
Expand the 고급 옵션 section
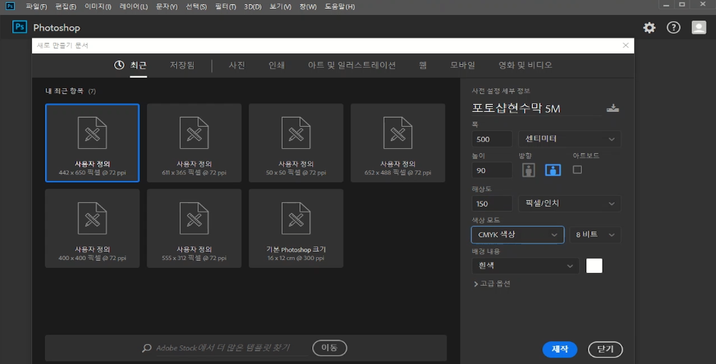492,284
